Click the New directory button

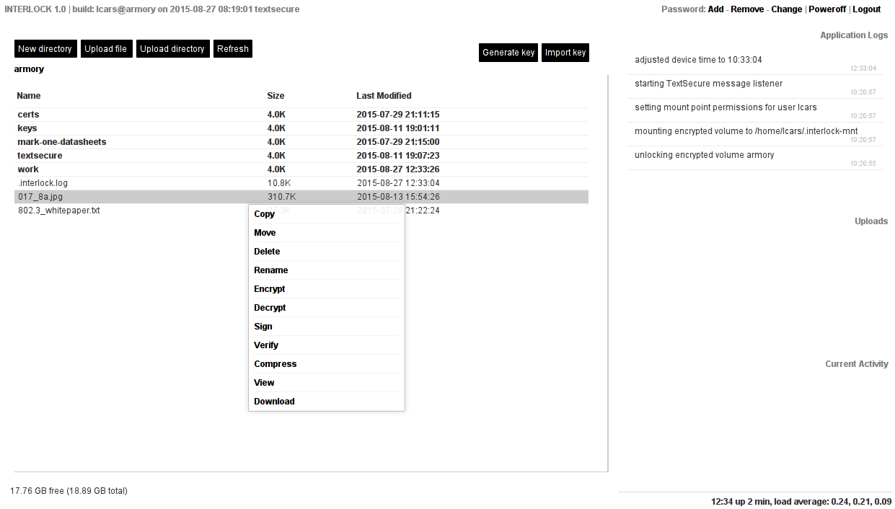pos(45,48)
